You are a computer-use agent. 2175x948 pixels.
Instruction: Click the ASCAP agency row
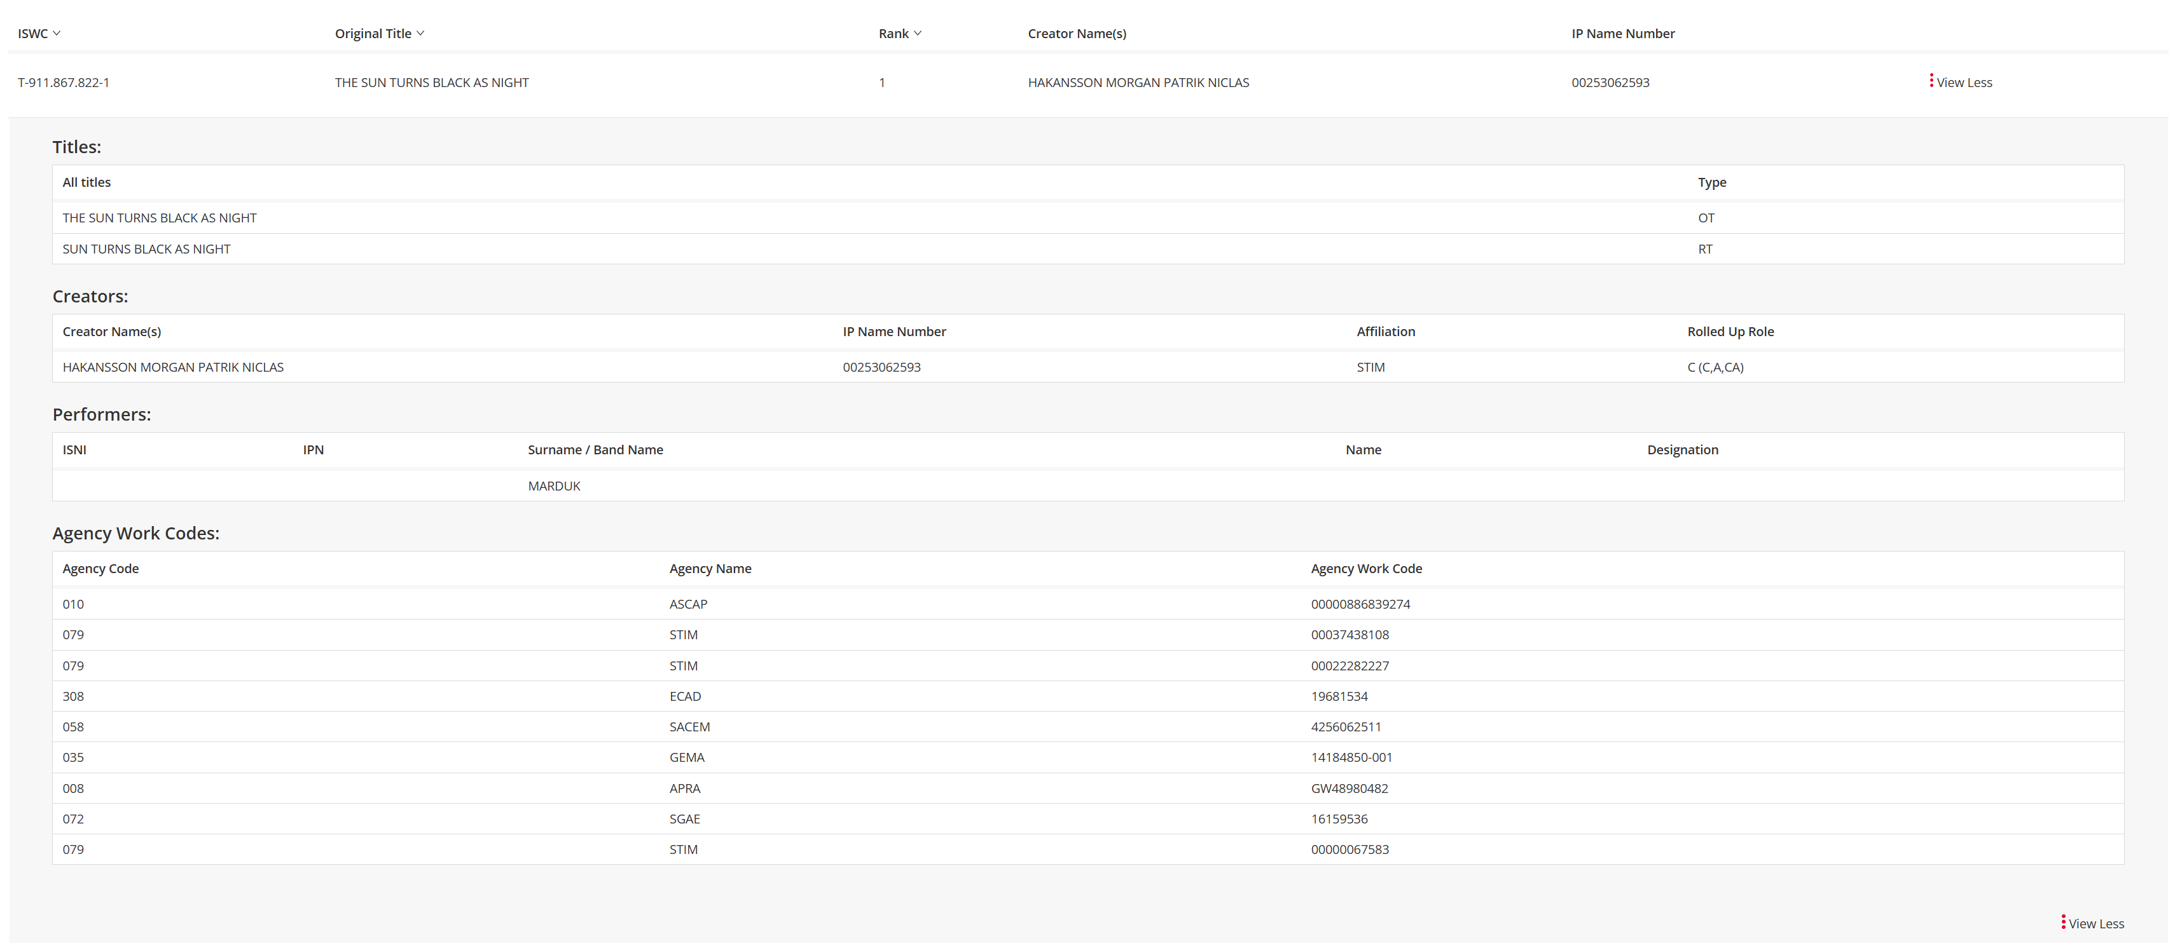pos(688,604)
